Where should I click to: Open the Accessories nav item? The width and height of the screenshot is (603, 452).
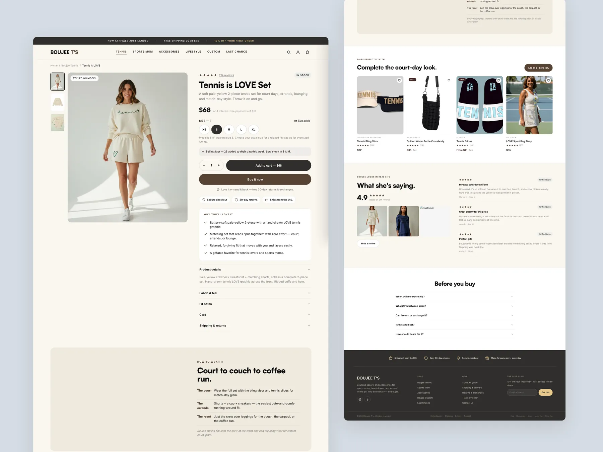click(x=169, y=52)
